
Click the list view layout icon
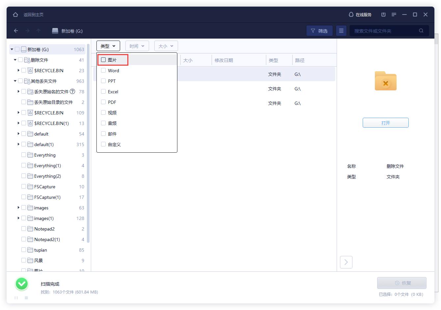tap(341, 30)
